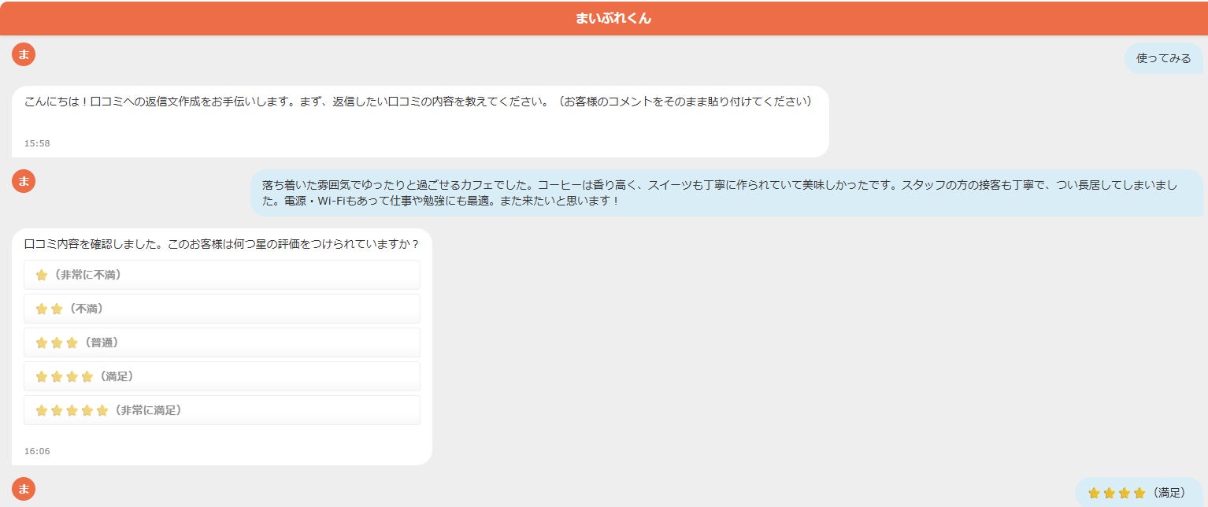Click the 15:58 timestamp
1208x507 pixels.
click(37, 143)
